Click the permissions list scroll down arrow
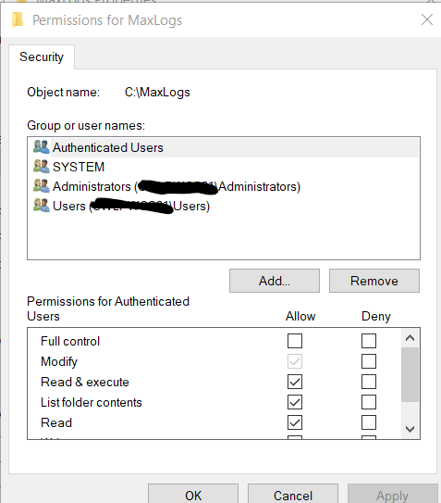 pyautogui.click(x=410, y=429)
